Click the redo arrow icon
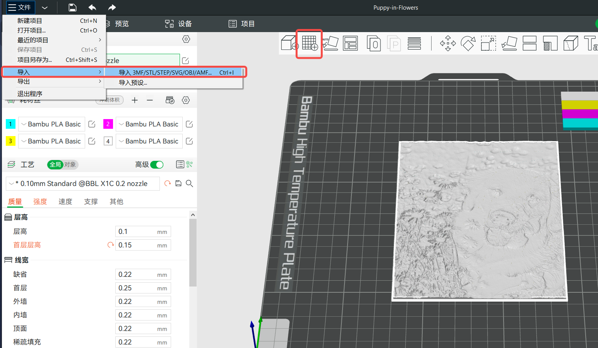The height and width of the screenshot is (348, 598). tap(112, 7)
